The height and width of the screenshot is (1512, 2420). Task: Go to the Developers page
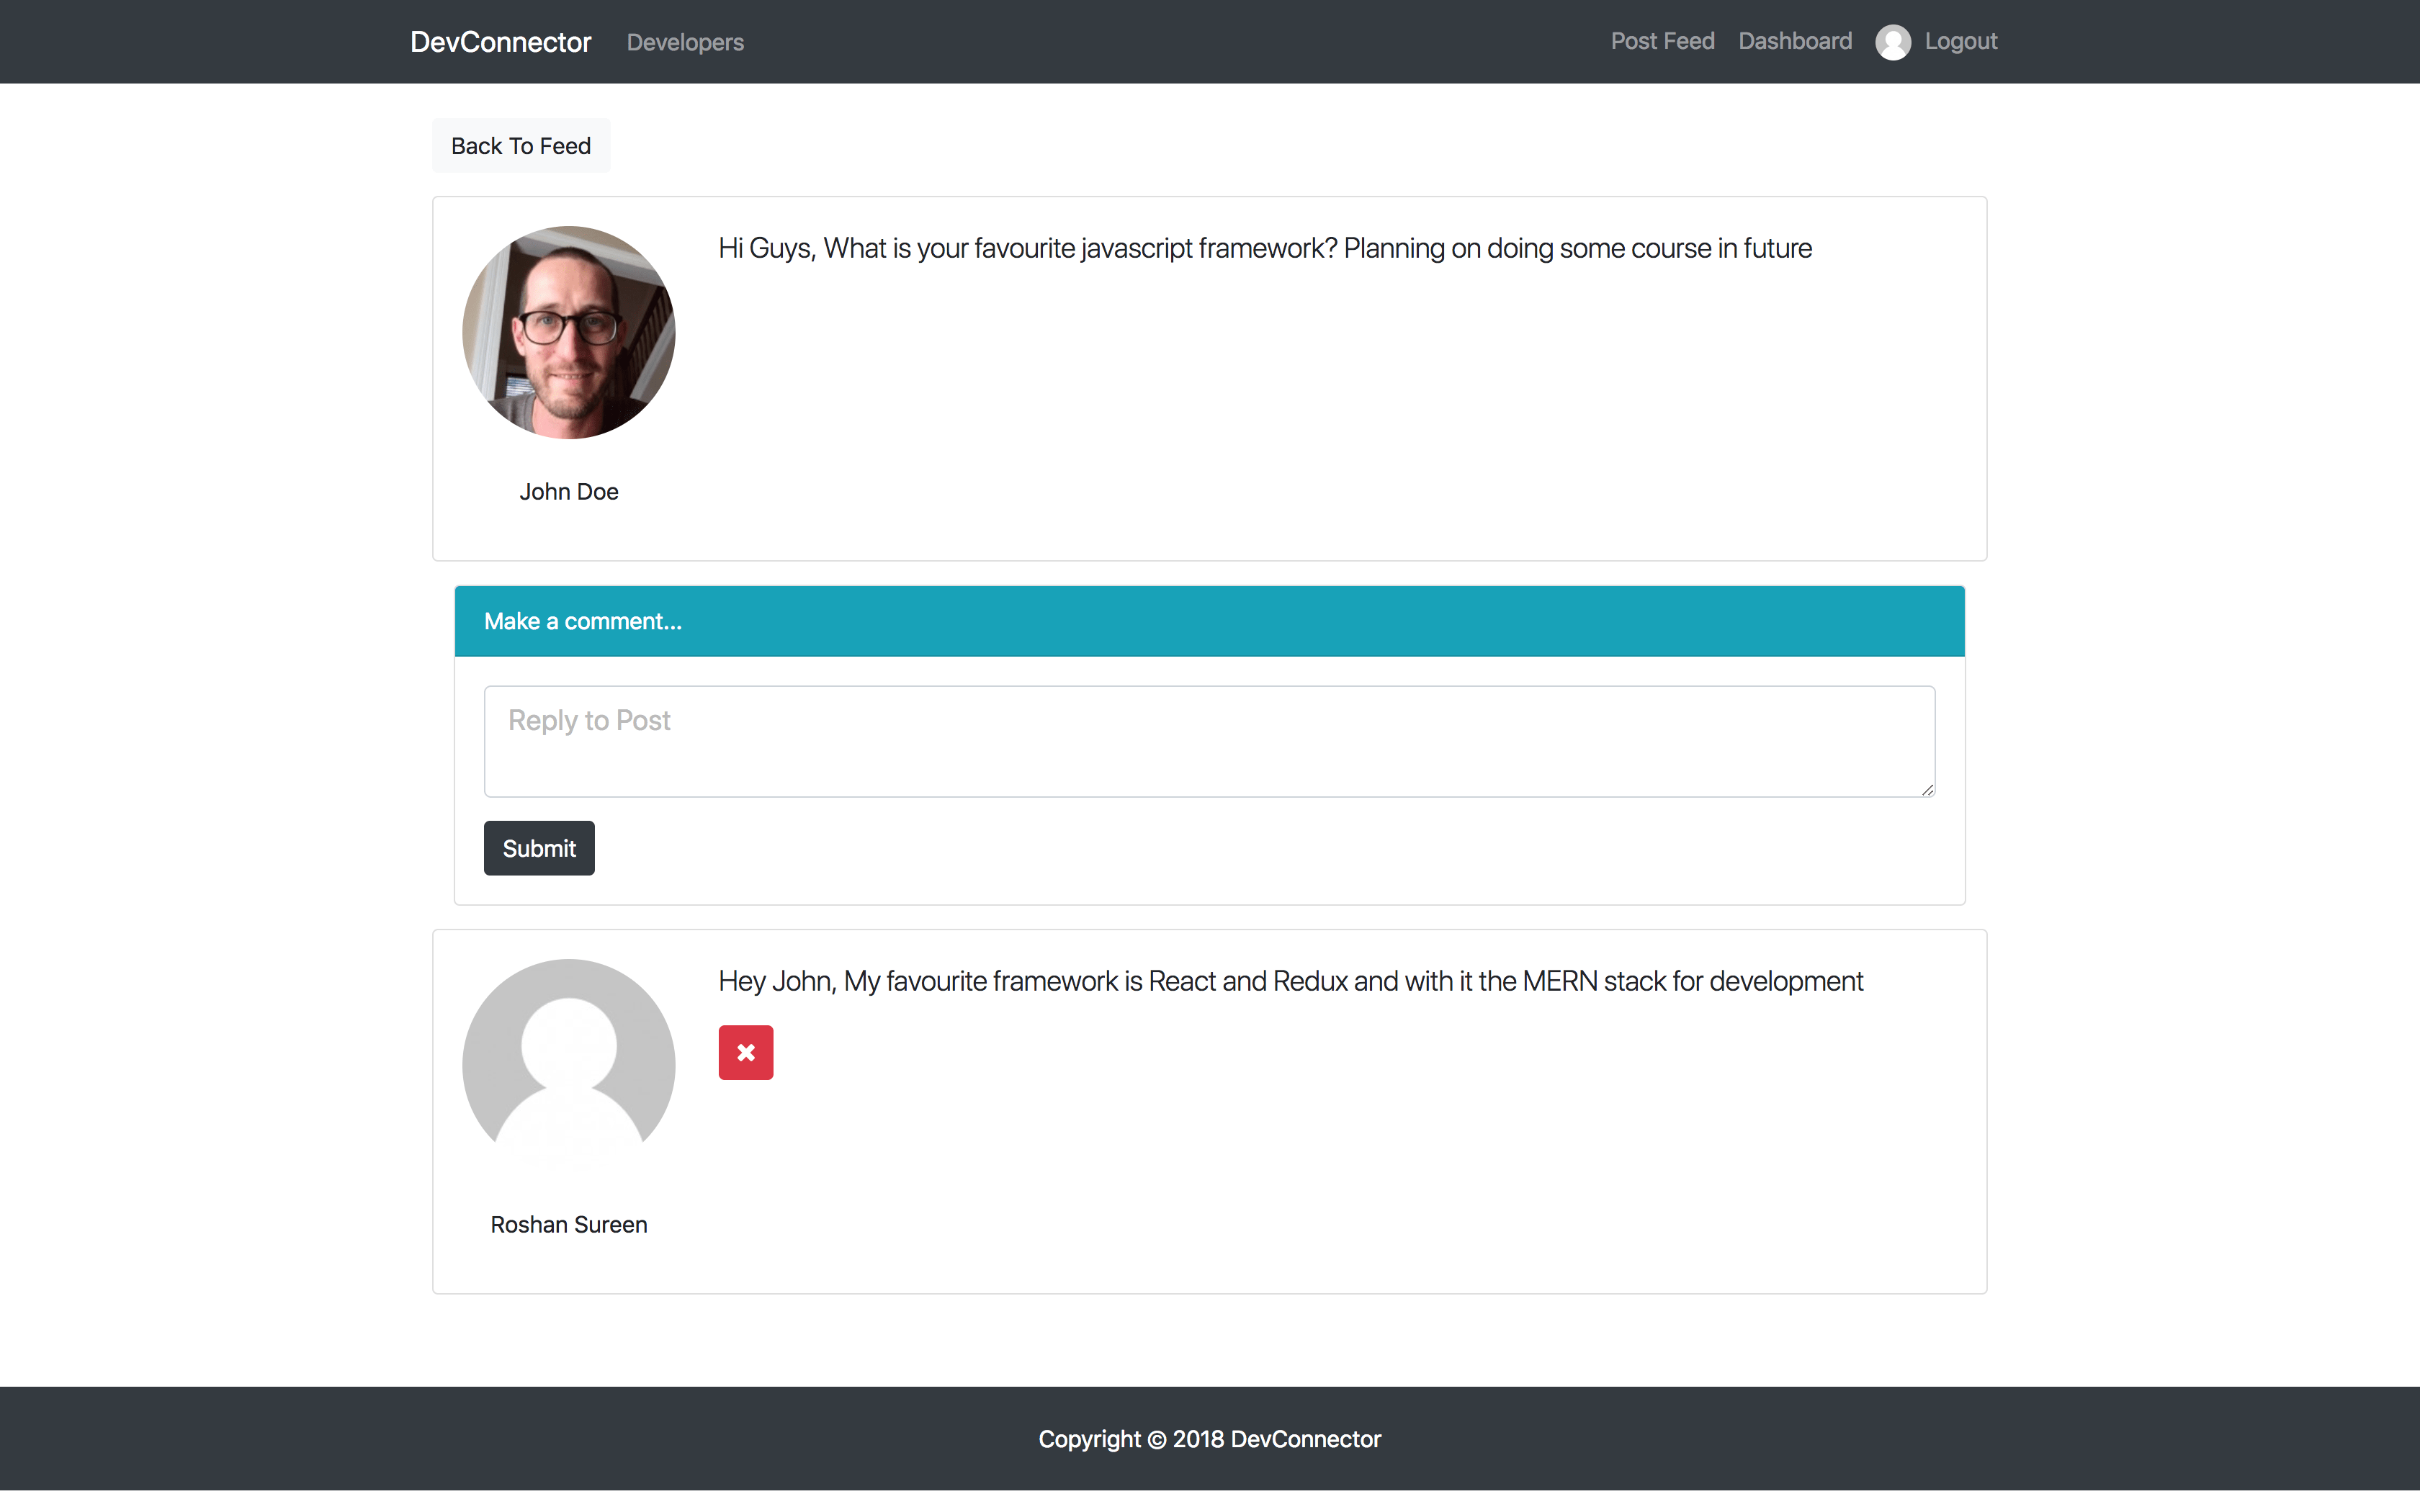point(685,42)
